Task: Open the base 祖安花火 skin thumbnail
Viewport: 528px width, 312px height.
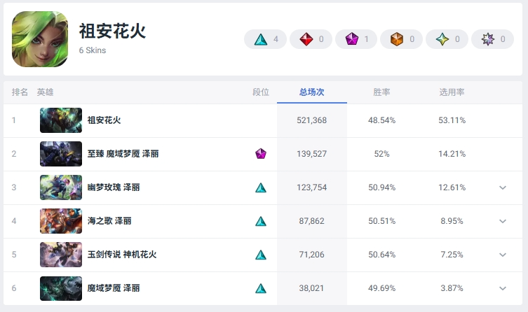Action: [x=61, y=120]
